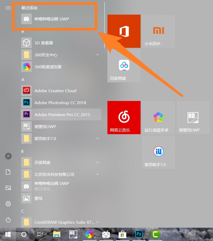The height and width of the screenshot is (241, 213).
Task: Open the 爱思助手7.0 tile
Action: [x=158, y=152]
